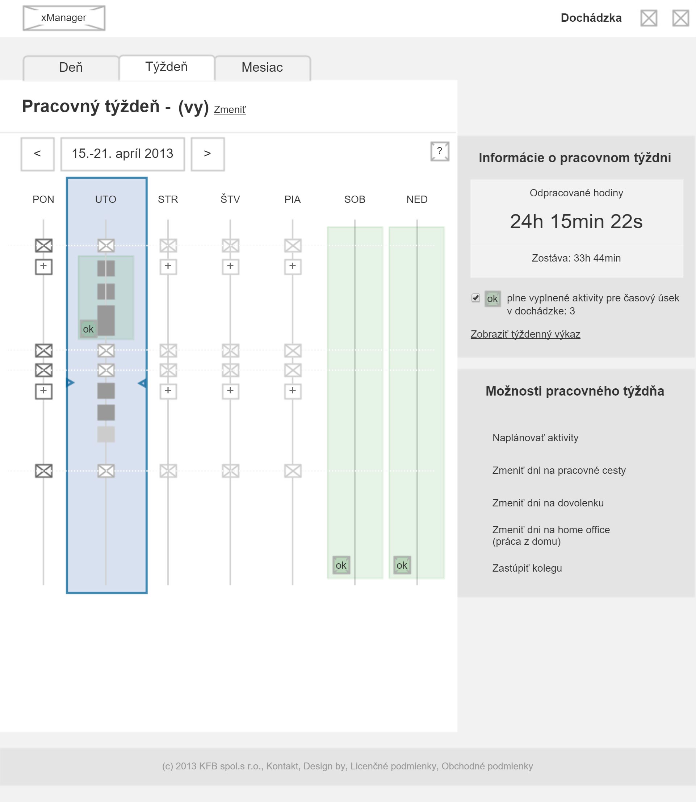Click the ok badge in SOB column
This screenshot has height=802, width=696.
click(341, 565)
